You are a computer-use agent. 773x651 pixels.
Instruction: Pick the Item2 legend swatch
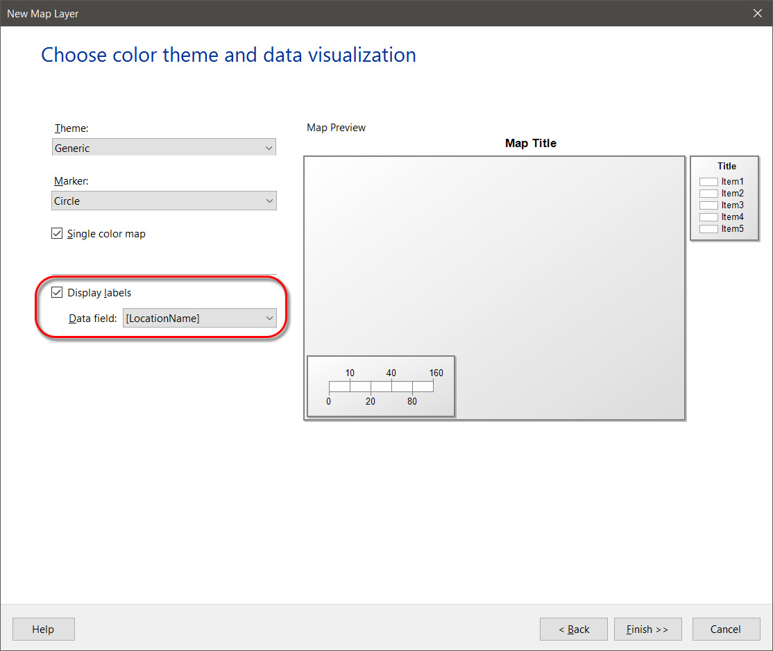point(708,194)
